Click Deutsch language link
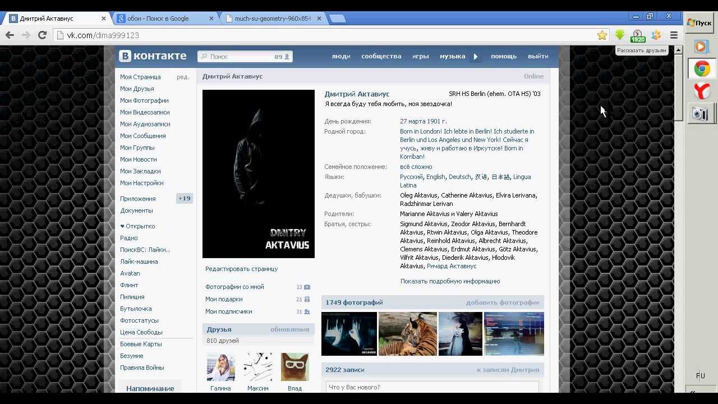The height and width of the screenshot is (404, 718). [460, 177]
